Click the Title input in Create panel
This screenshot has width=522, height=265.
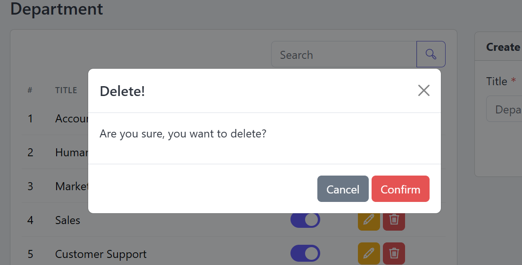[504, 109]
